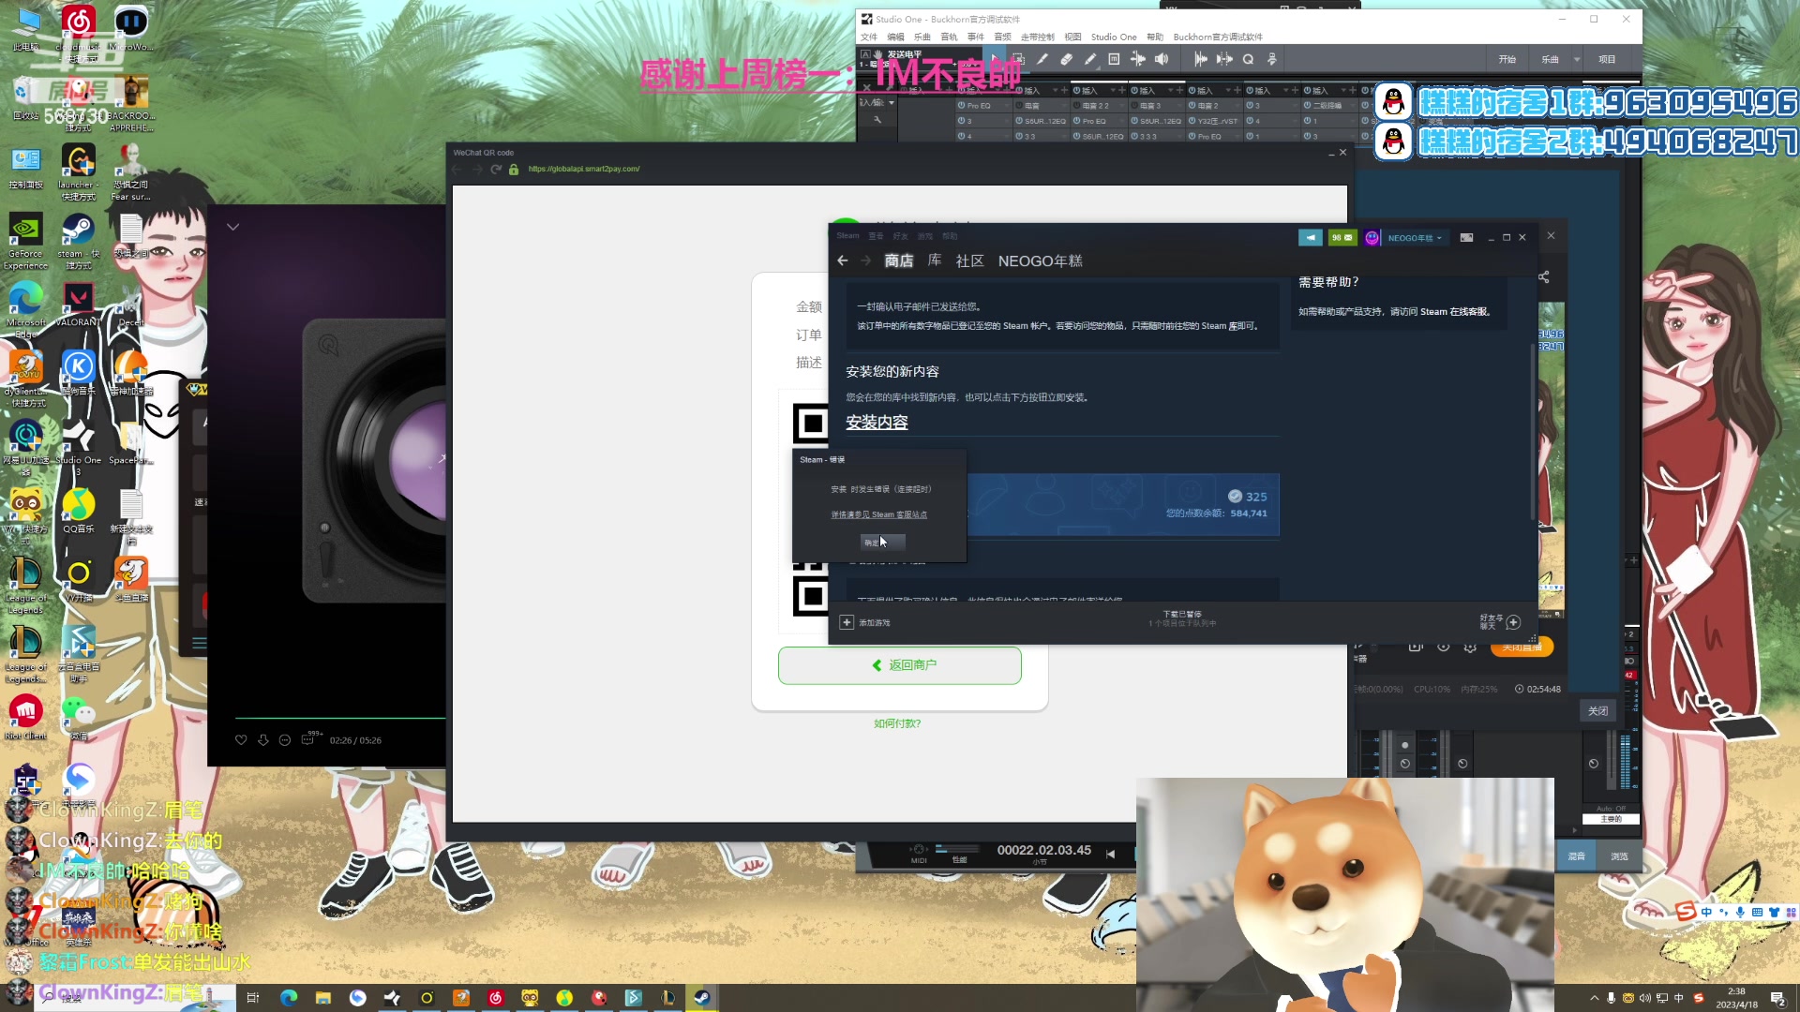1800x1012 pixels.
Task: Open the VALORANT desktop icon
Action: [78, 305]
